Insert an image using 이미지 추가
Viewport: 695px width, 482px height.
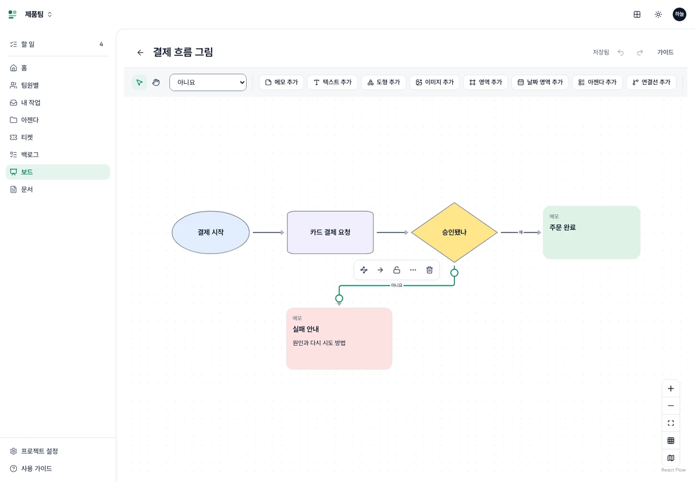coord(435,82)
